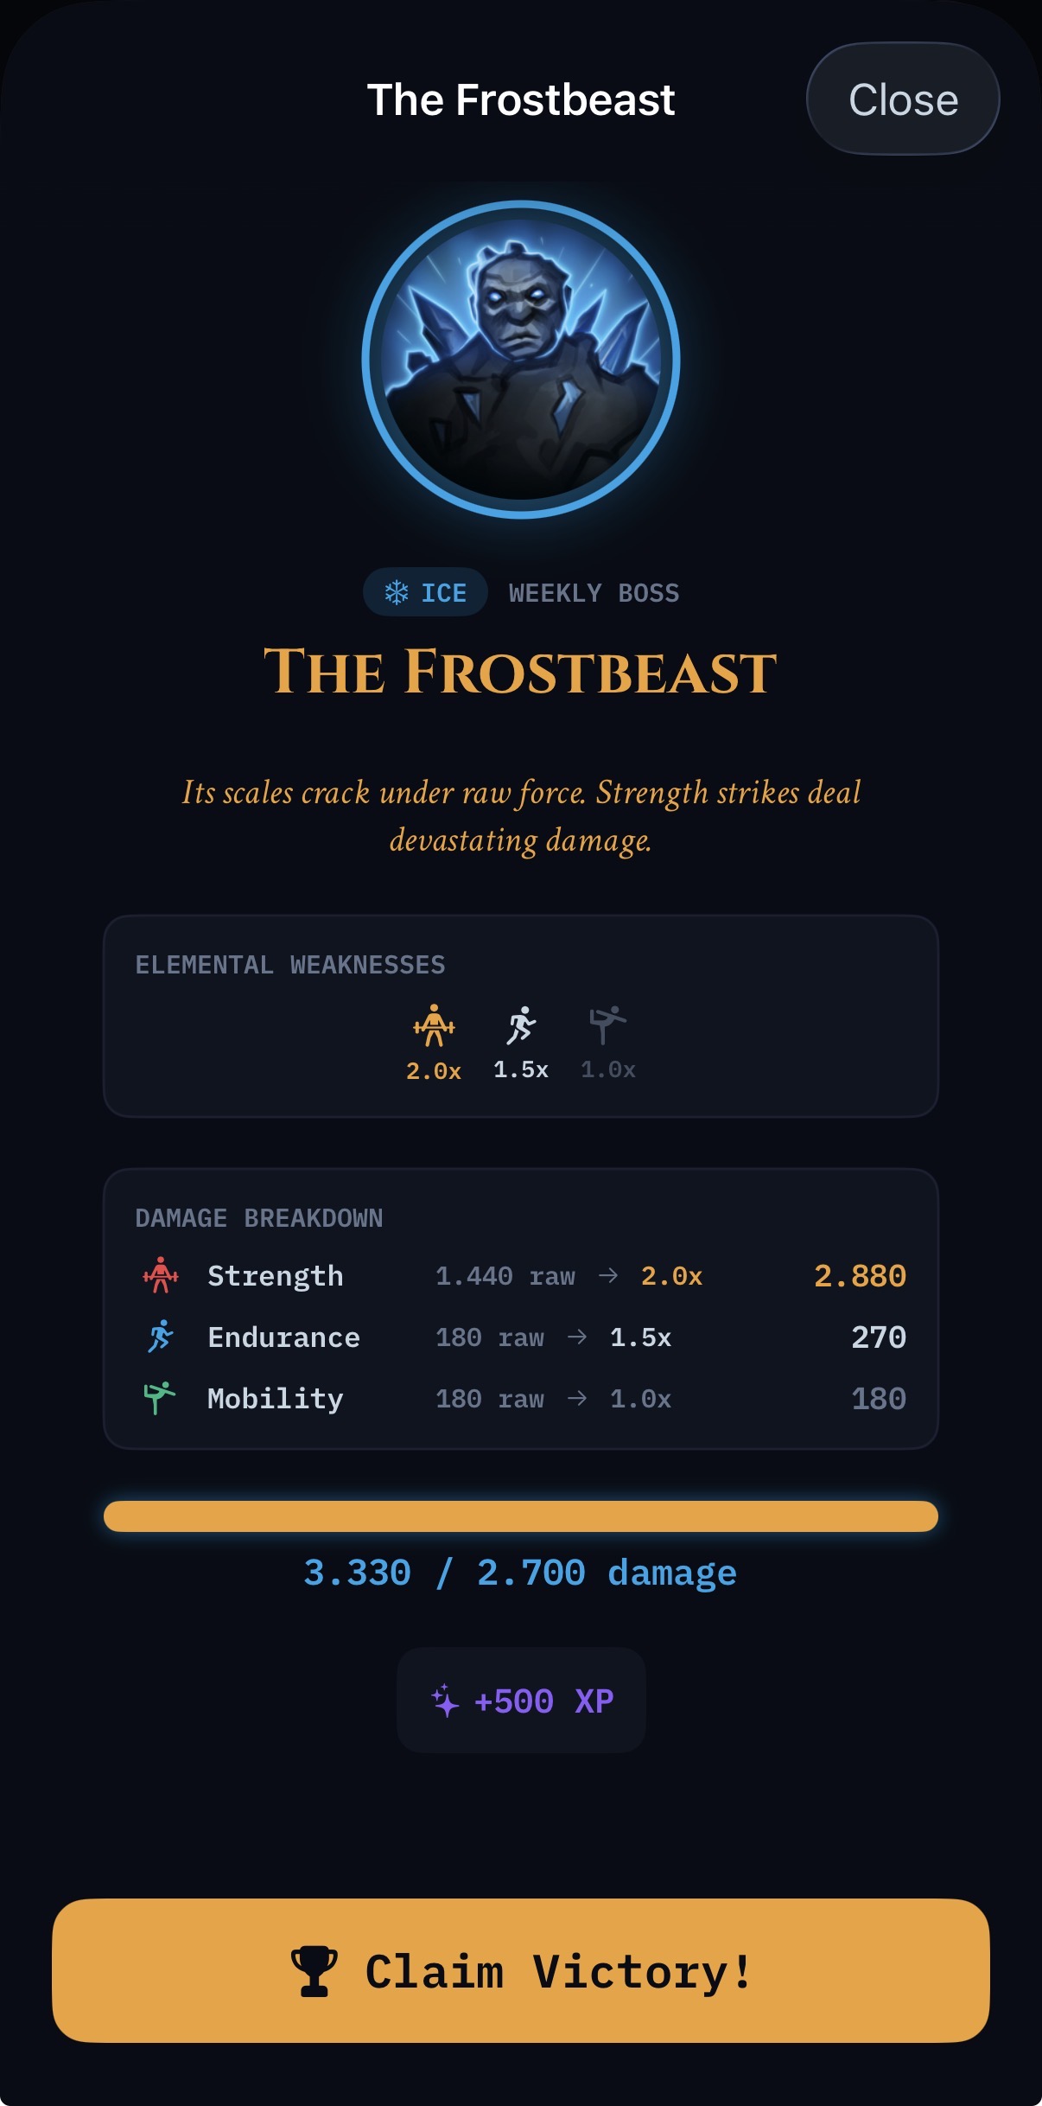Click the 3.330 / 2.700 damage text
Screen dimensions: 1042x2106
(x=520, y=1573)
